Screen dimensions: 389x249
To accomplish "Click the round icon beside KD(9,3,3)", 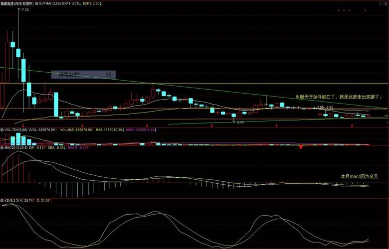I will (x=1, y=200).
